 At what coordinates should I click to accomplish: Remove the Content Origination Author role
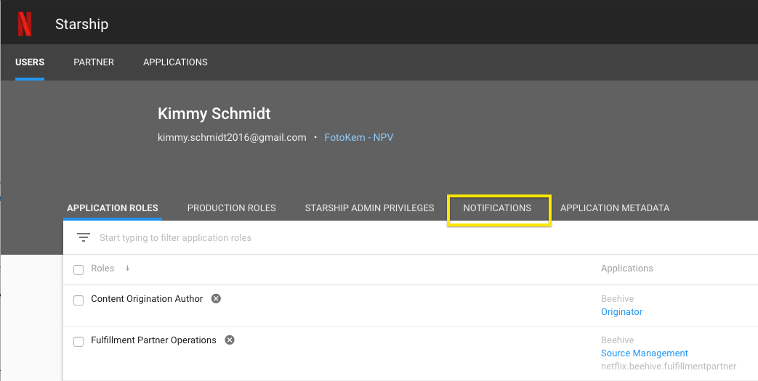pyautogui.click(x=216, y=298)
